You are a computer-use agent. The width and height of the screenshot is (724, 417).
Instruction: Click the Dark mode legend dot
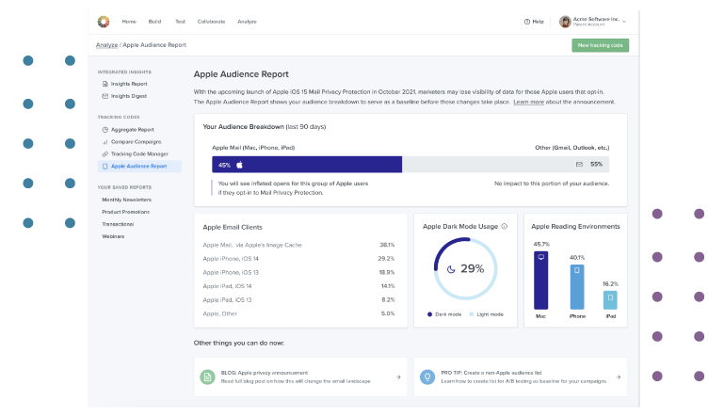coord(429,314)
